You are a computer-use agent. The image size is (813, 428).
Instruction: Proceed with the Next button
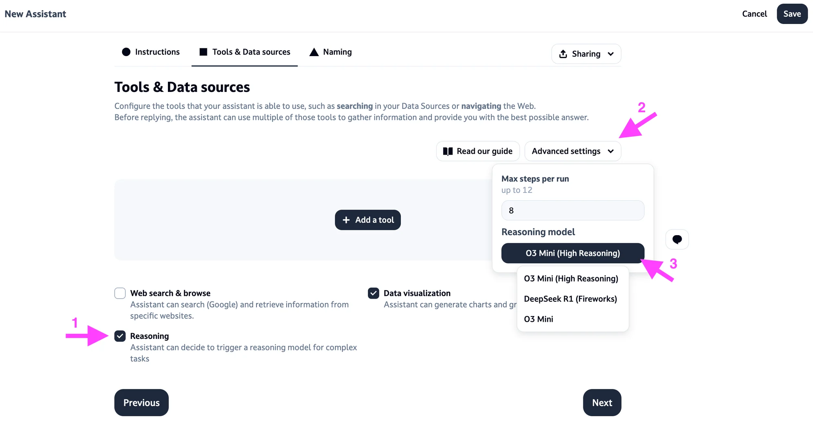tap(602, 402)
